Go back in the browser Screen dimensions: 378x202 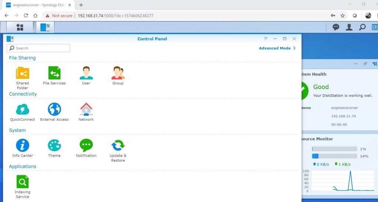pos(7,15)
